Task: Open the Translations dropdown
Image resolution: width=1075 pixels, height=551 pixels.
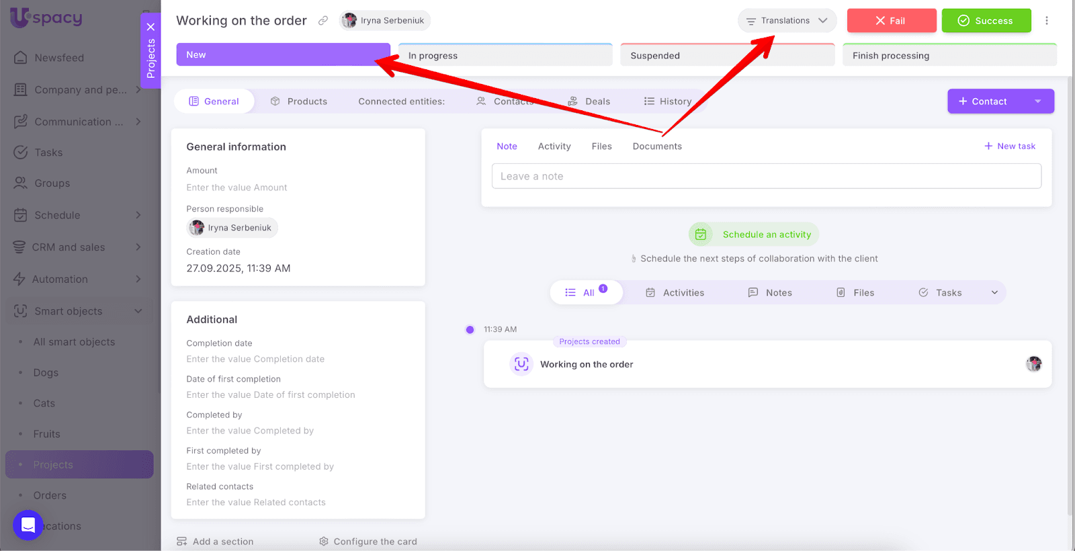Action: tap(787, 21)
